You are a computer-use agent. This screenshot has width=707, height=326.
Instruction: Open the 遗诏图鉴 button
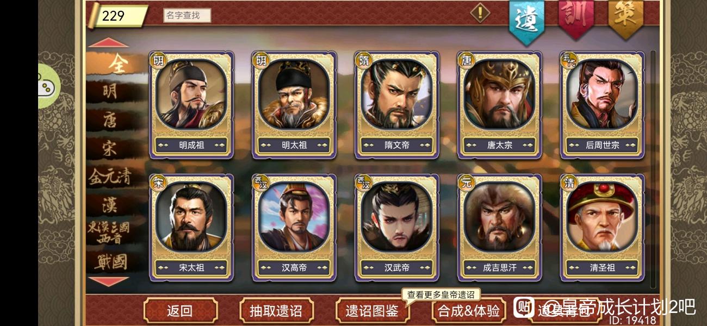pos(373,311)
